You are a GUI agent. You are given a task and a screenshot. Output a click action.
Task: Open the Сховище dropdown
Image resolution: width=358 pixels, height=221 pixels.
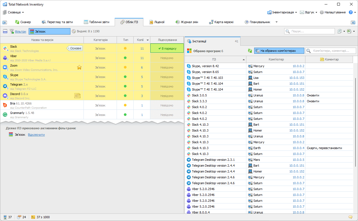point(13,12)
